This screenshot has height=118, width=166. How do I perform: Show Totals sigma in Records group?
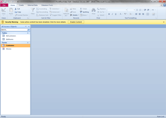pos(84,9)
